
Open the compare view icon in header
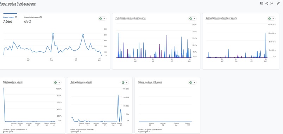click(x=262, y=3)
